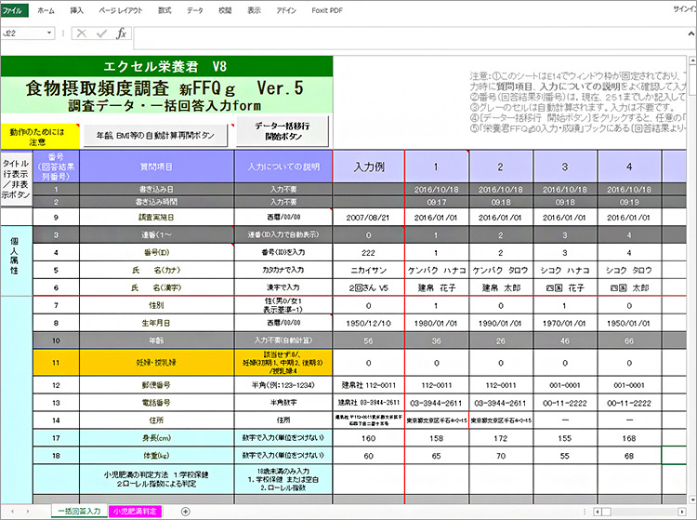
Task: Click horizontal scrollbar right arrow
Action: pyautogui.click(x=682, y=512)
